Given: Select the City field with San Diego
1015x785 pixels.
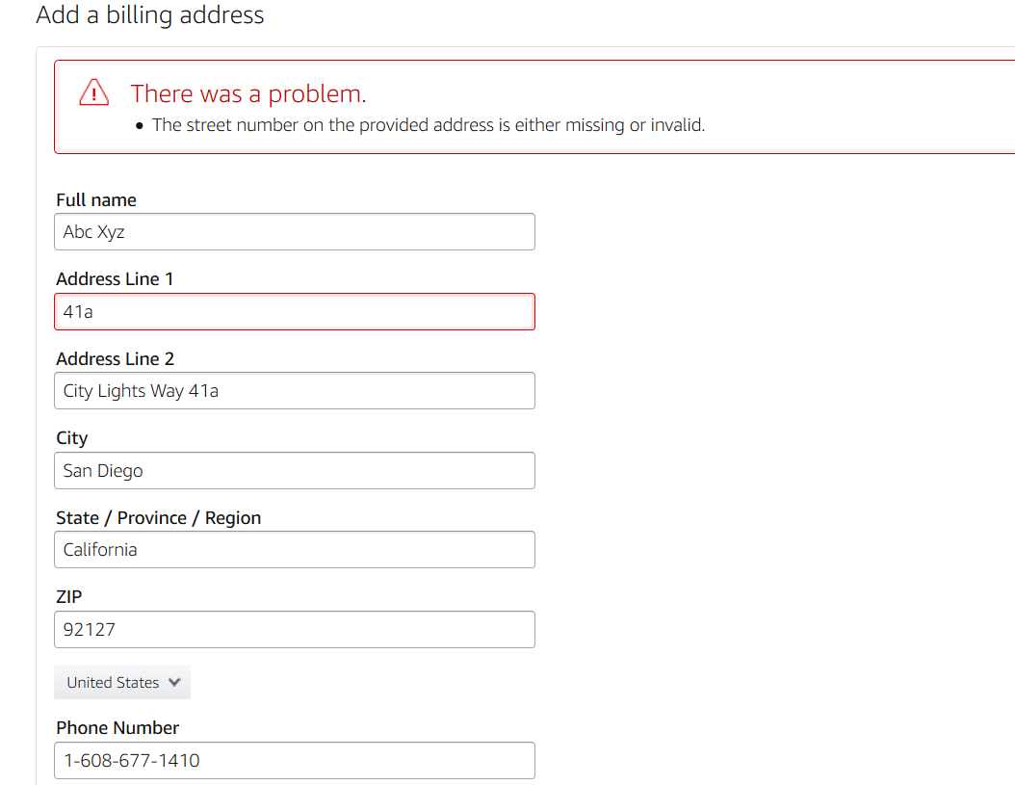Looking at the screenshot, I should point(295,471).
